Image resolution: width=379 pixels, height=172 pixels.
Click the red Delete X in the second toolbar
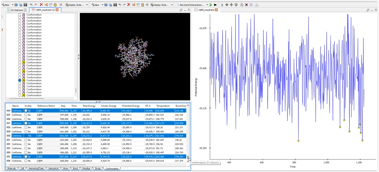coord(129,5)
